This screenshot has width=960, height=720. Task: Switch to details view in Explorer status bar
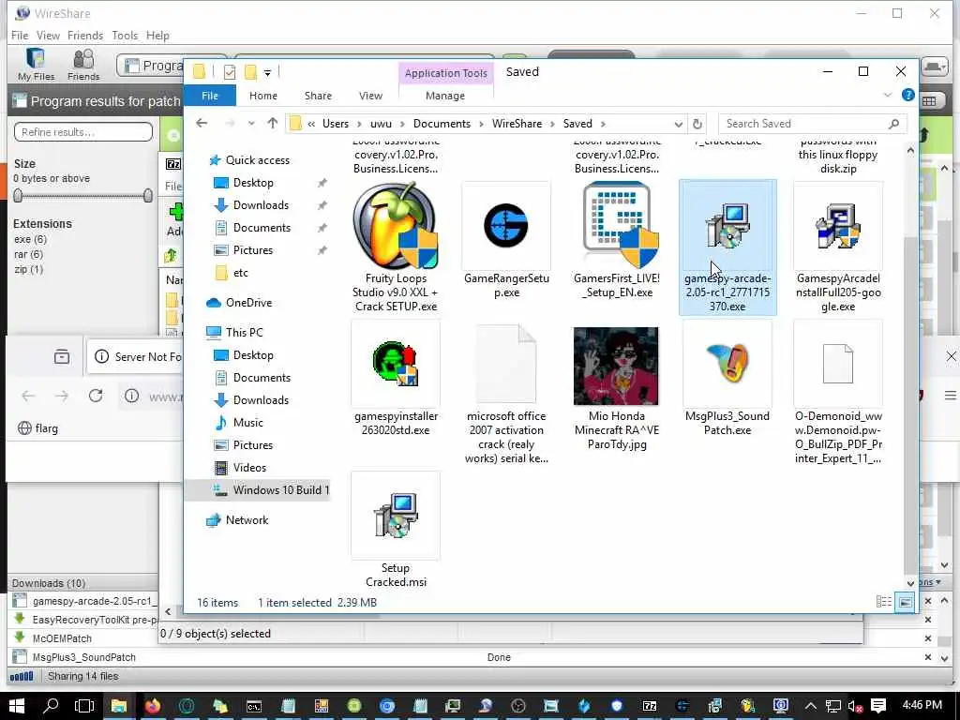(883, 603)
